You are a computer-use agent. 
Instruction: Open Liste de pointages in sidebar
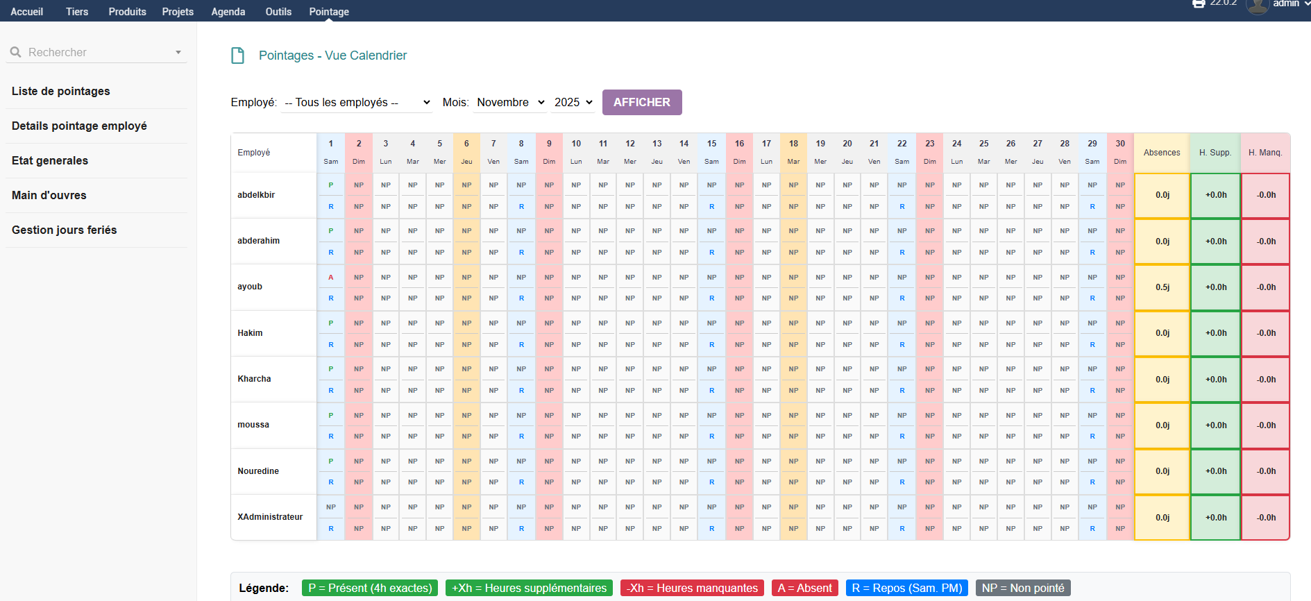[61, 92]
